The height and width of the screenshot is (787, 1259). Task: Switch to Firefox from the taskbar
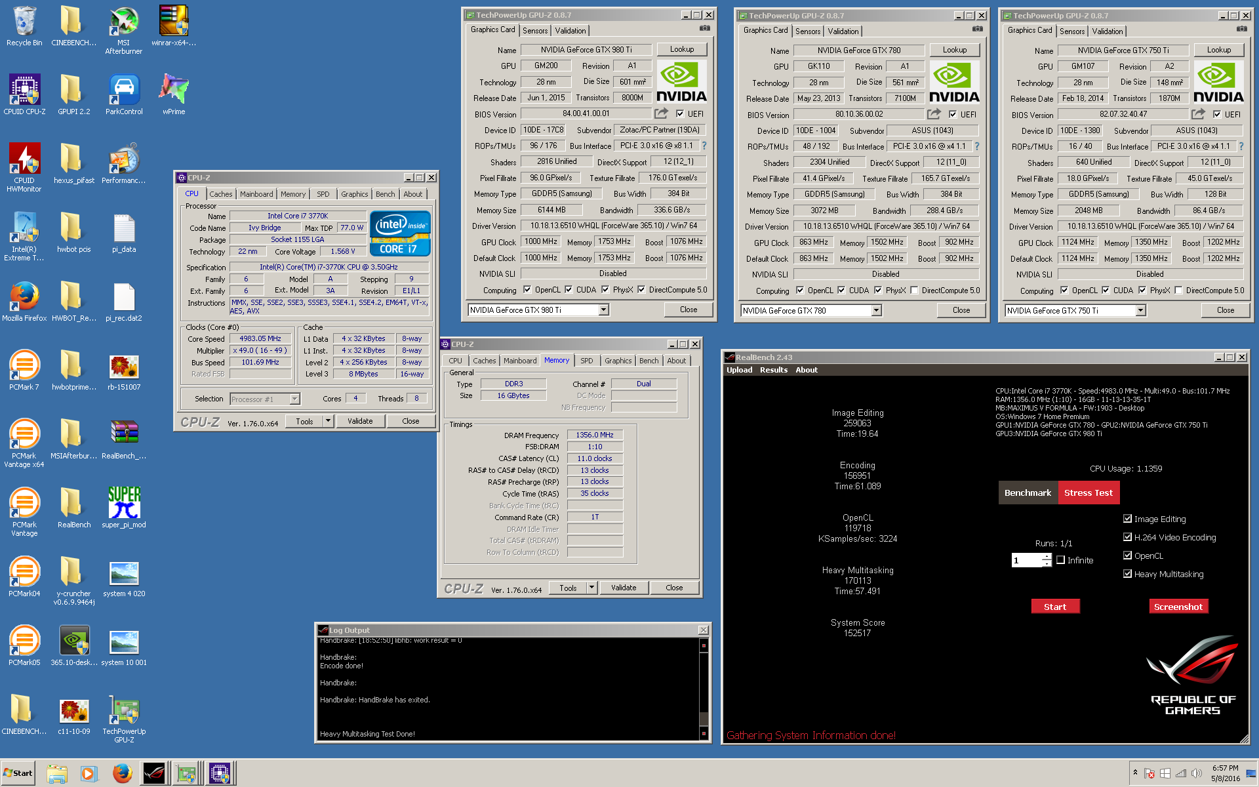point(122,774)
